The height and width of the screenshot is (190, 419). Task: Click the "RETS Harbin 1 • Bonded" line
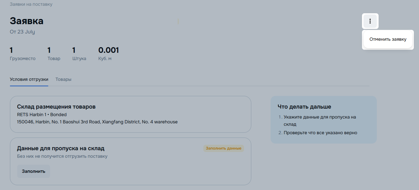pyautogui.click(x=42, y=115)
